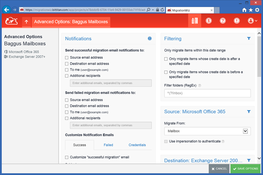Collapse the Destination Exchange Server panel
The height and width of the screenshot is (175, 263).
(249, 161)
